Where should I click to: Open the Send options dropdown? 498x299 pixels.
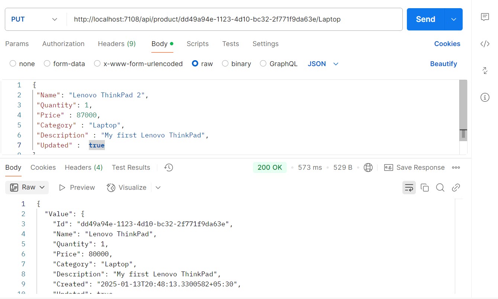(x=453, y=19)
